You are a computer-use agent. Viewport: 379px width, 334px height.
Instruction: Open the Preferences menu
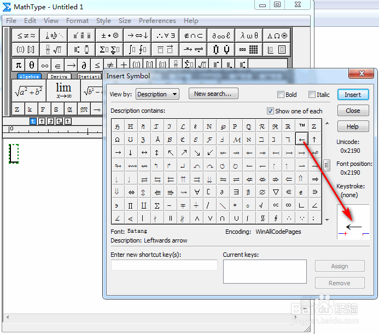(x=158, y=21)
